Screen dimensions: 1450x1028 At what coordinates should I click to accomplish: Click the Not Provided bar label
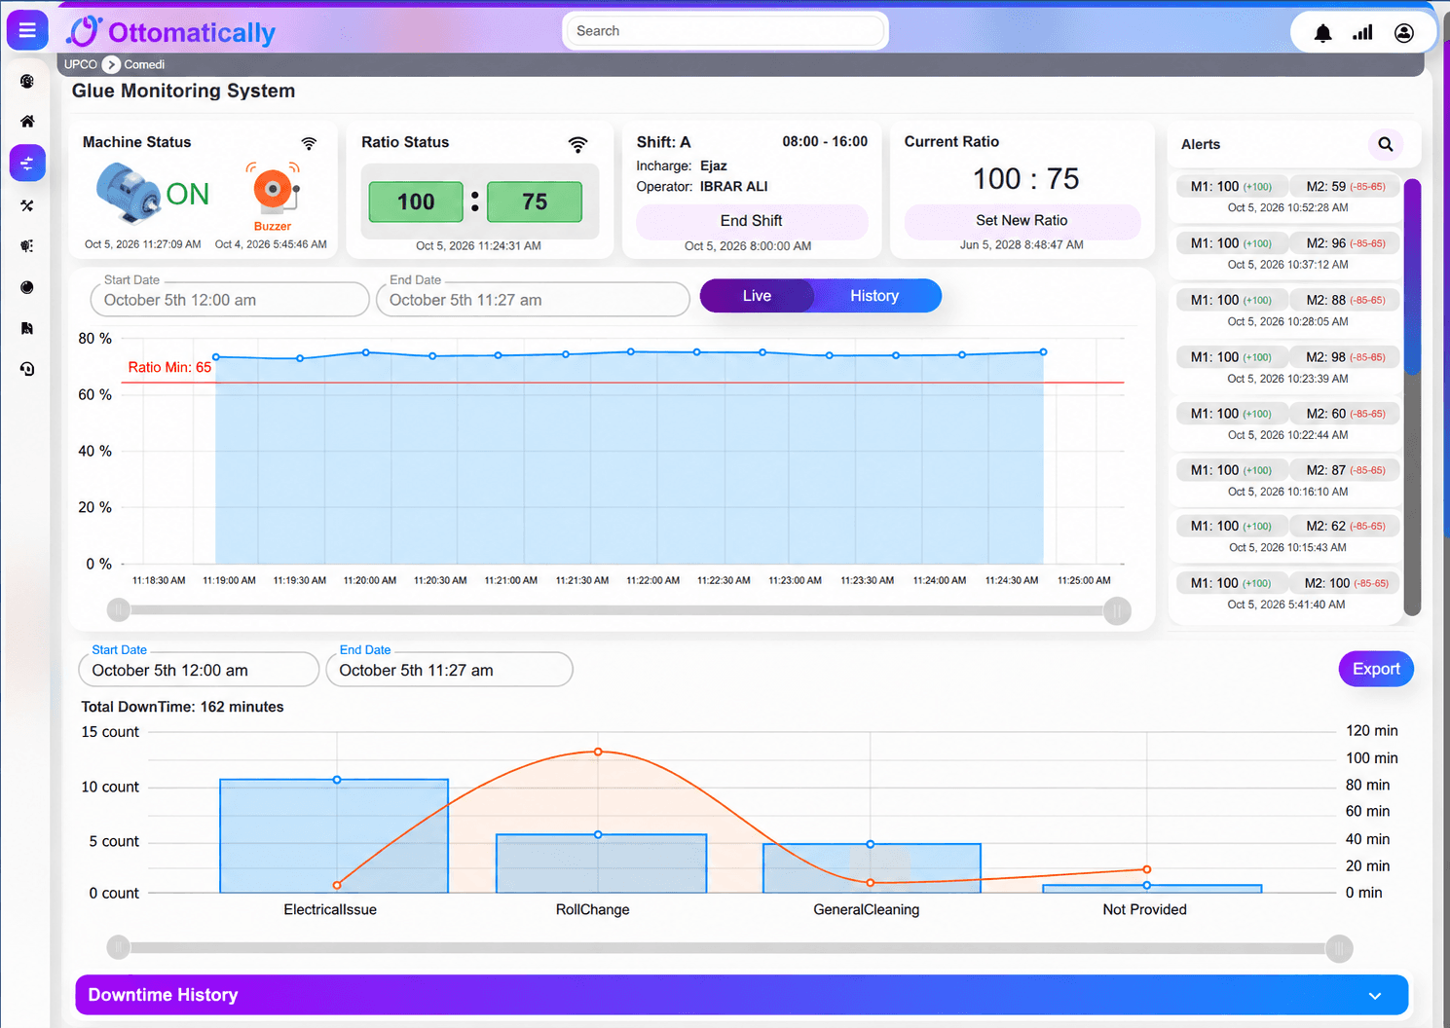point(1144,909)
